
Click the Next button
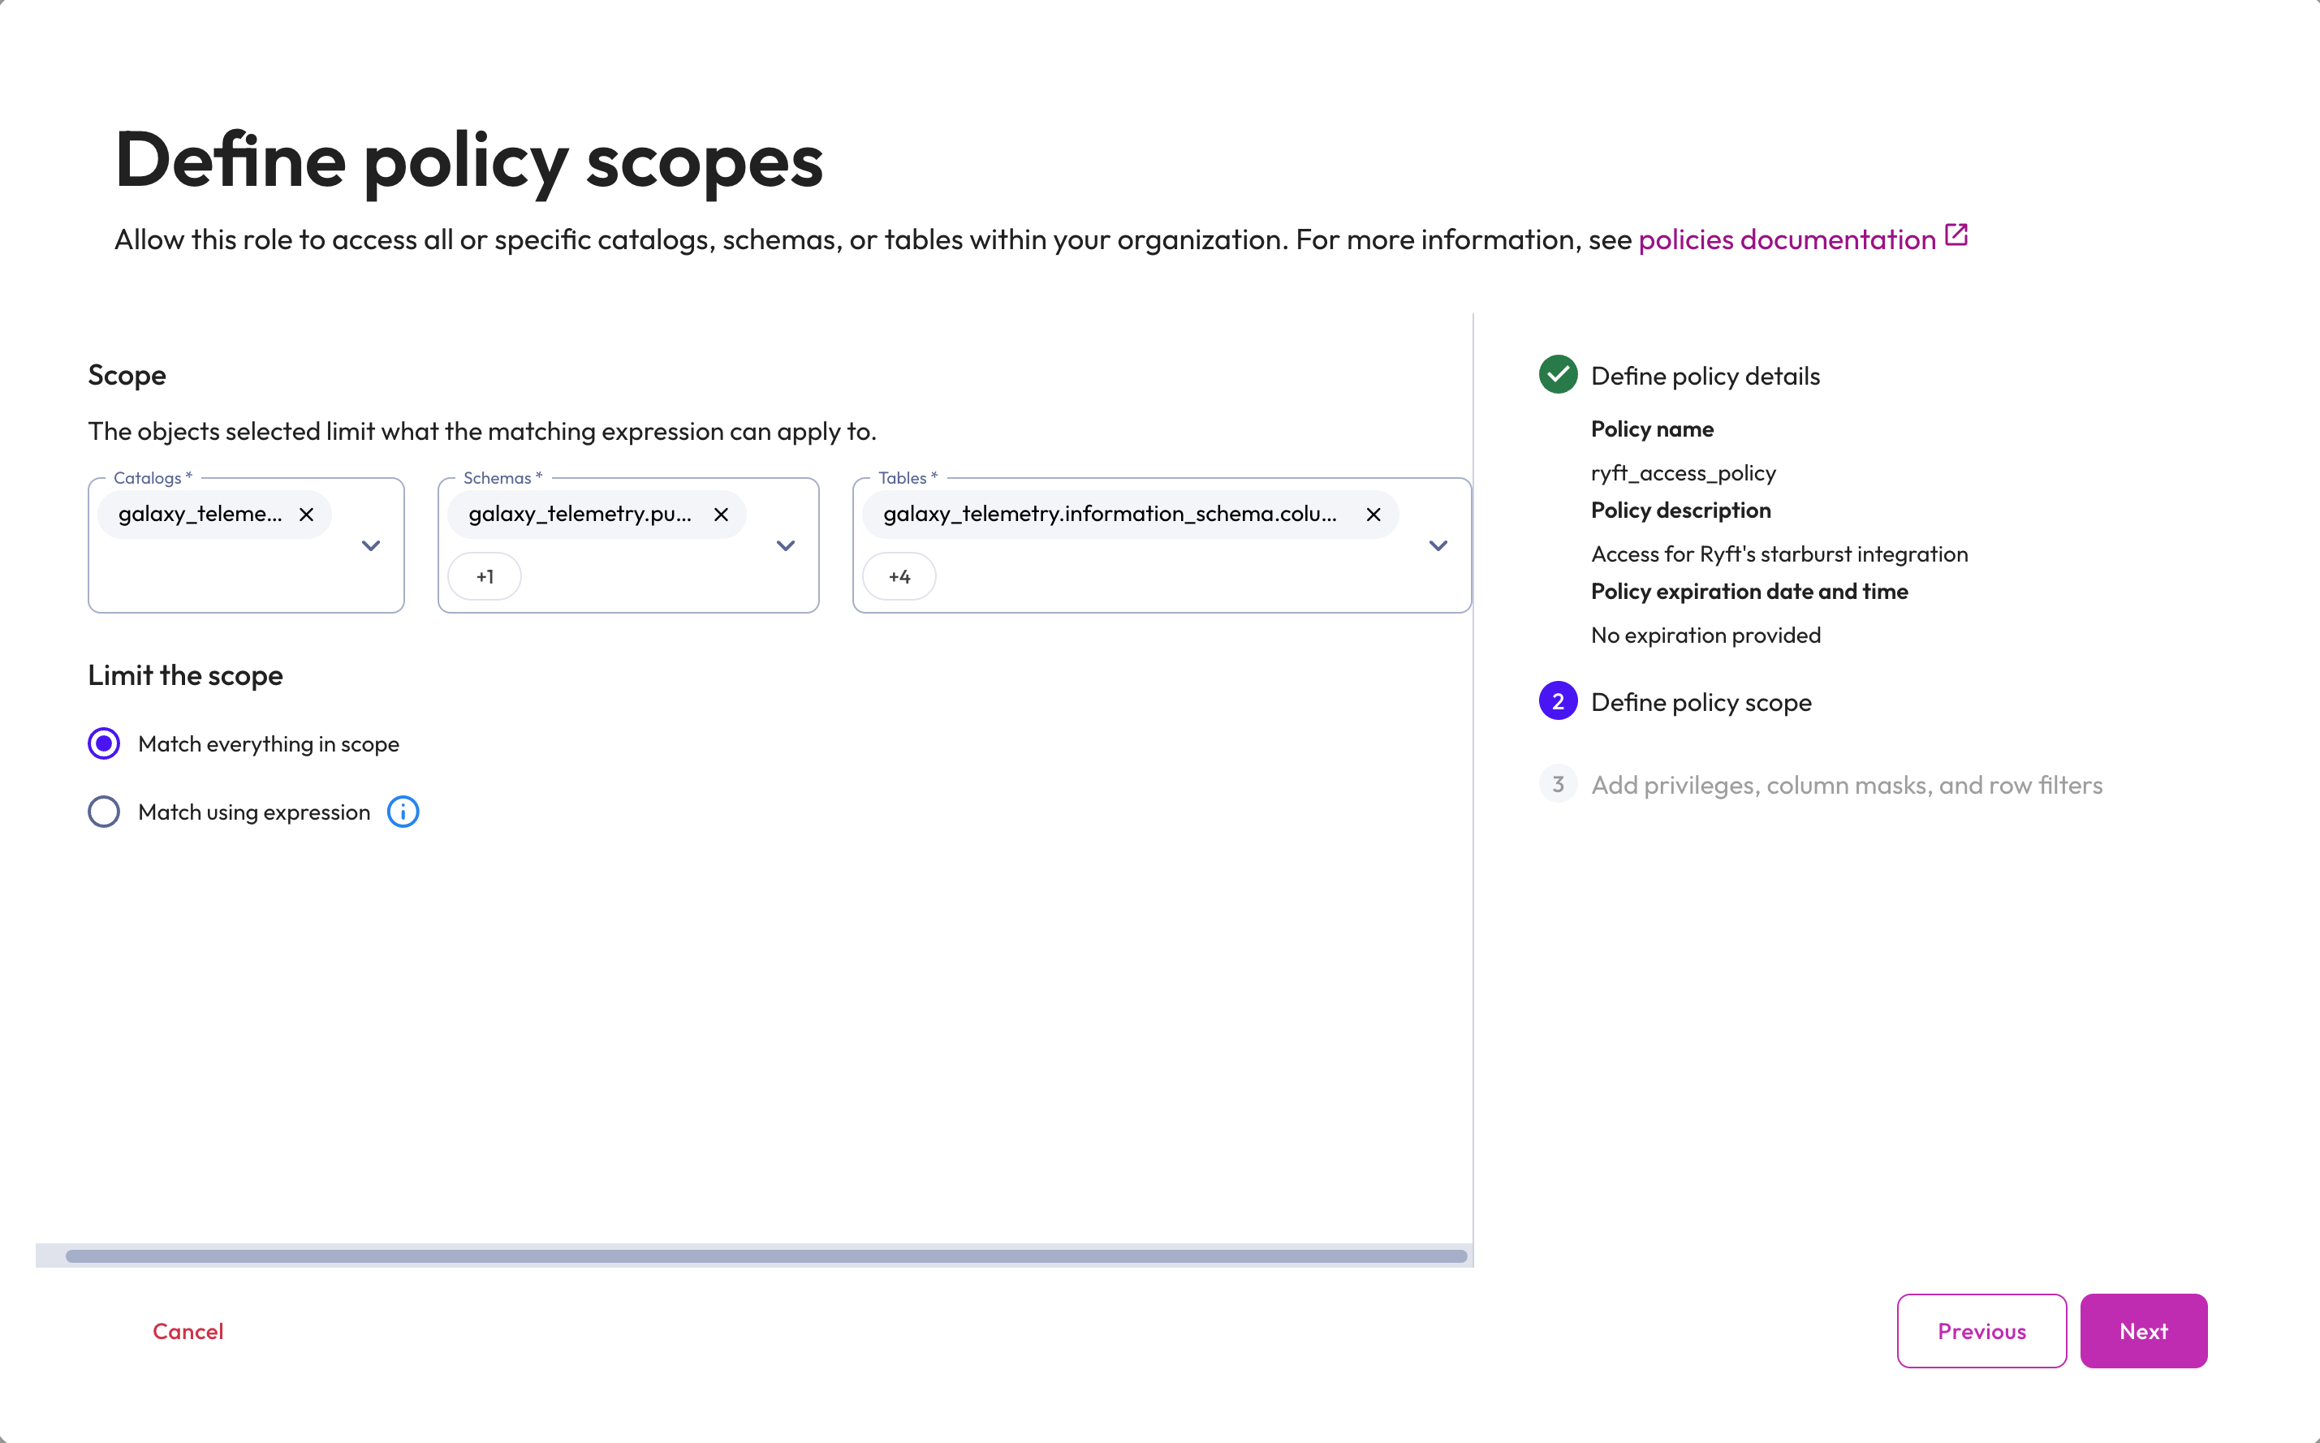click(x=2144, y=1331)
